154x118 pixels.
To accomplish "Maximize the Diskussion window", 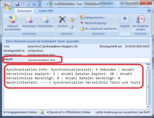I will pyautogui.click(x=137, y=3).
